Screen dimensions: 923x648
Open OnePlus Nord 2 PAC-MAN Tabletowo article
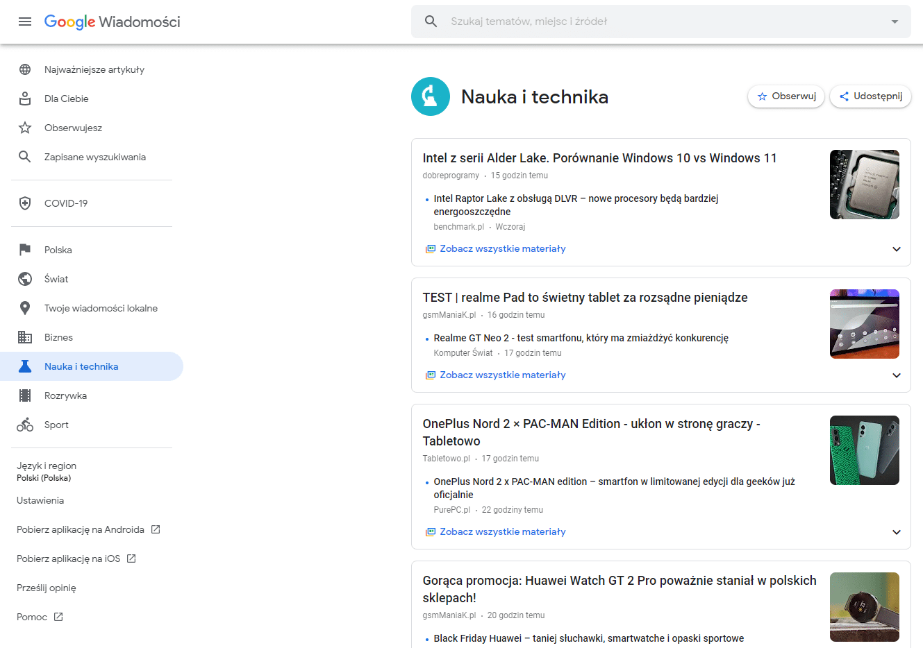click(x=591, y=432)
